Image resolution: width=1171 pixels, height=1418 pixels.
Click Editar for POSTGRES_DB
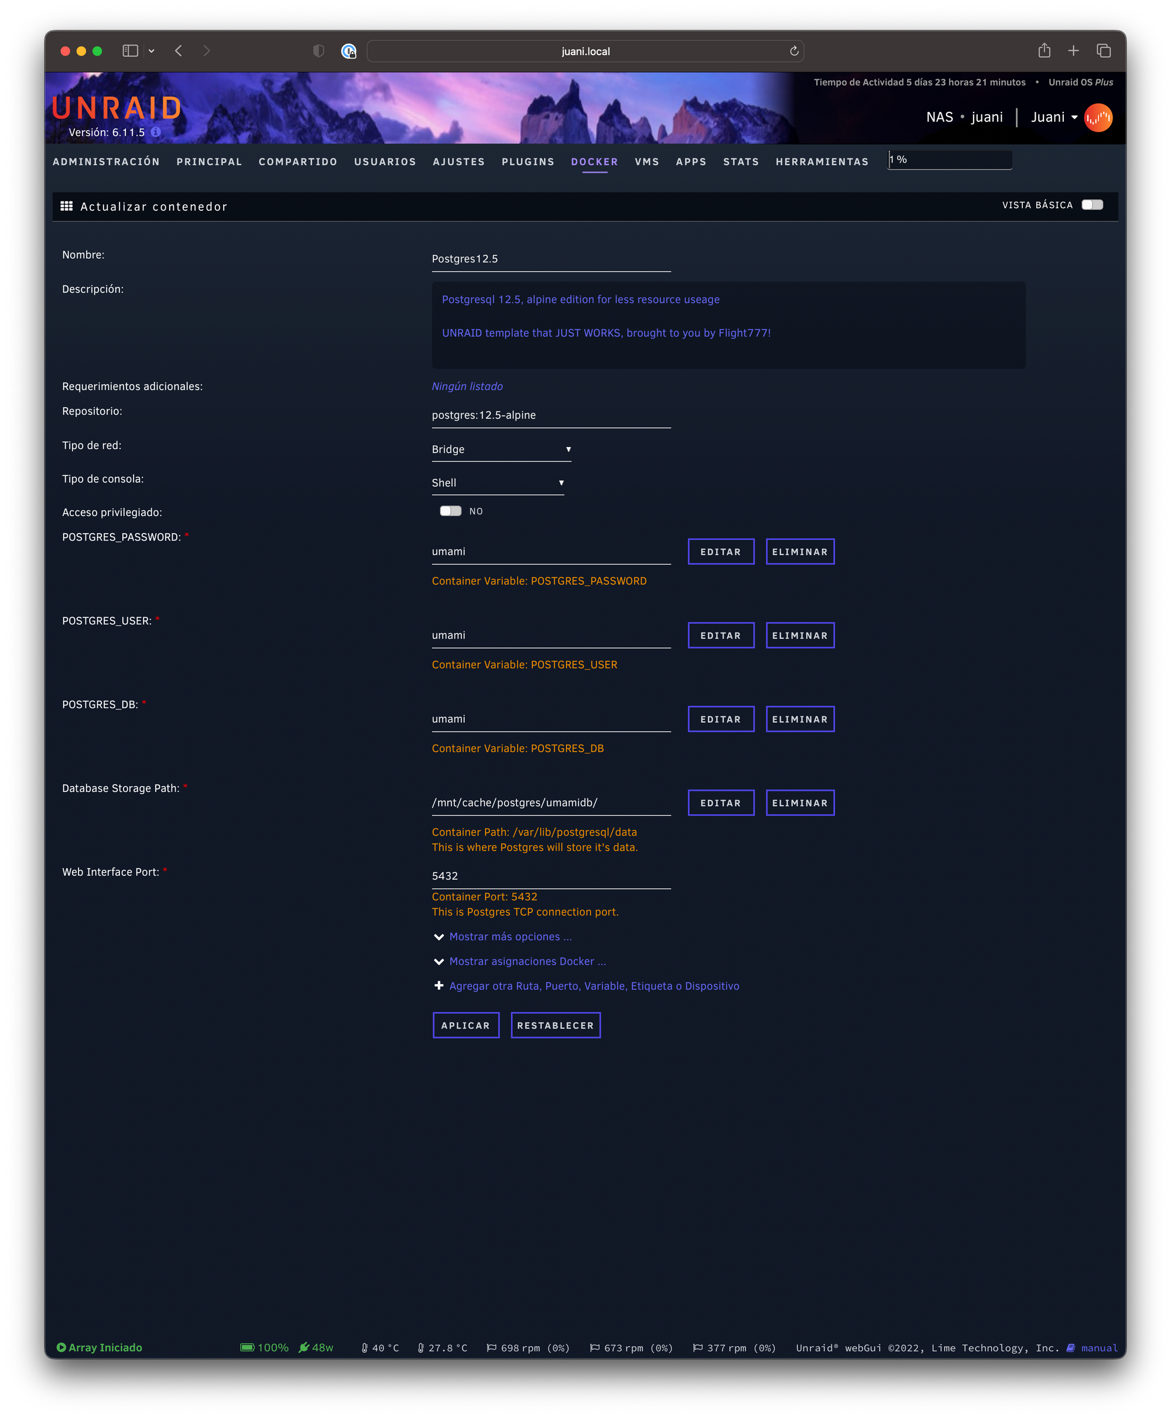pyautogui.click(x=721, y=719)
